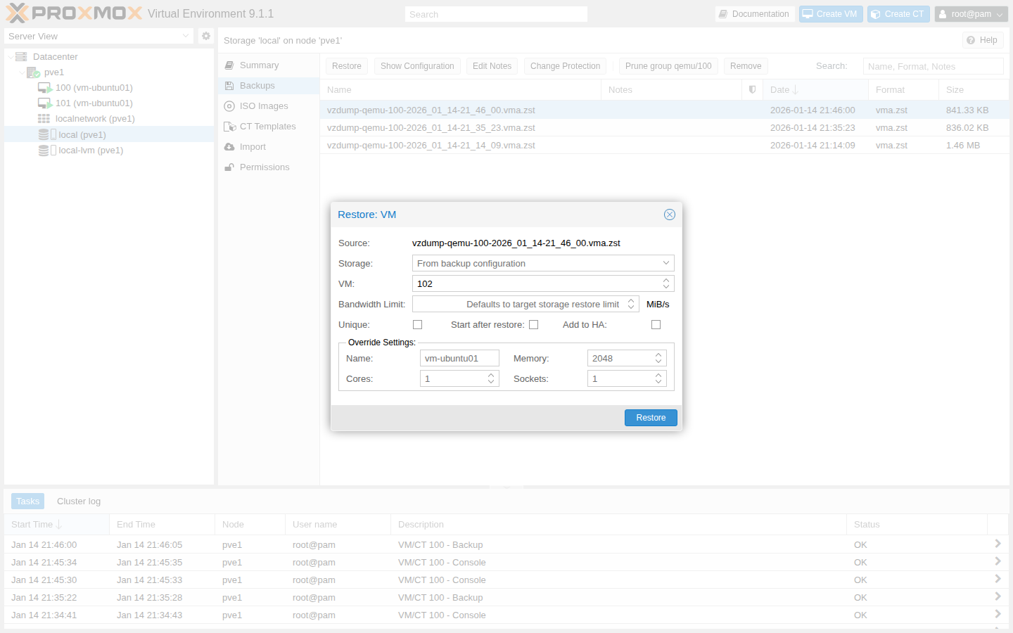Increase Memory using the up stepper arrow

pyautogui.click(x=658, y=354)
